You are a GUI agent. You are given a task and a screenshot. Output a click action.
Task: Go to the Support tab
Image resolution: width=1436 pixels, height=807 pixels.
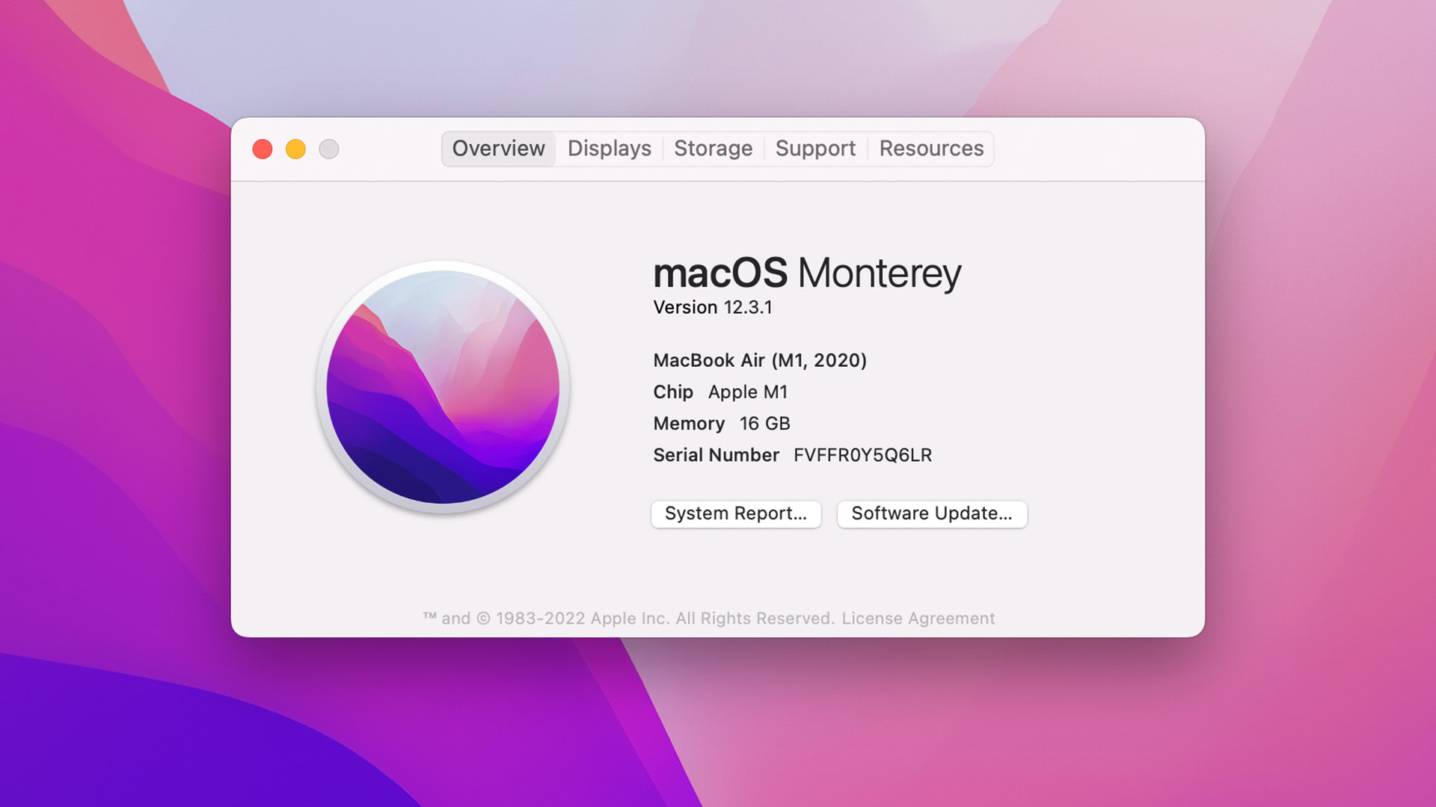[815, 149]
